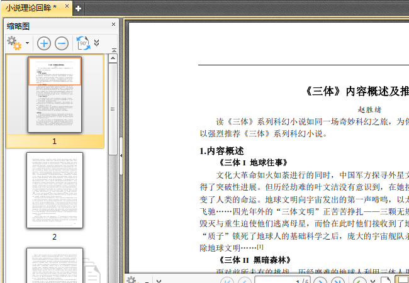Select page 2 thumbnail
Screen dimensions: 409x283
click(x=55, y=190)
